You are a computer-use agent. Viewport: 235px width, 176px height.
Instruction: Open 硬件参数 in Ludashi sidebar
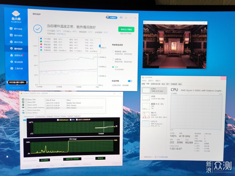[16, 36]
